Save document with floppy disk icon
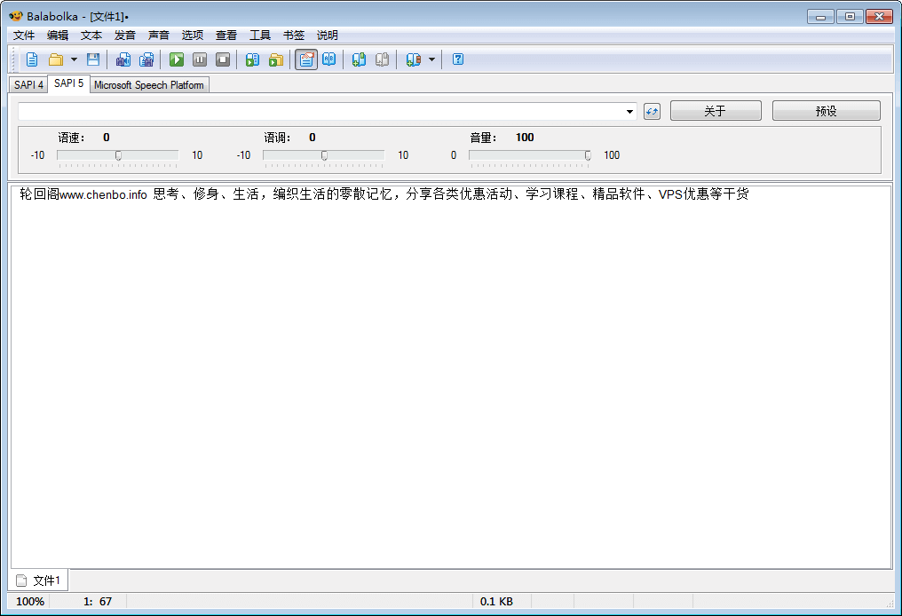902x616 pixels. click(93, 59)
